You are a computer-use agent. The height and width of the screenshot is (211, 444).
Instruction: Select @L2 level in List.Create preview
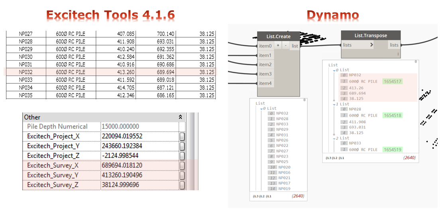(x=261, y=196)
